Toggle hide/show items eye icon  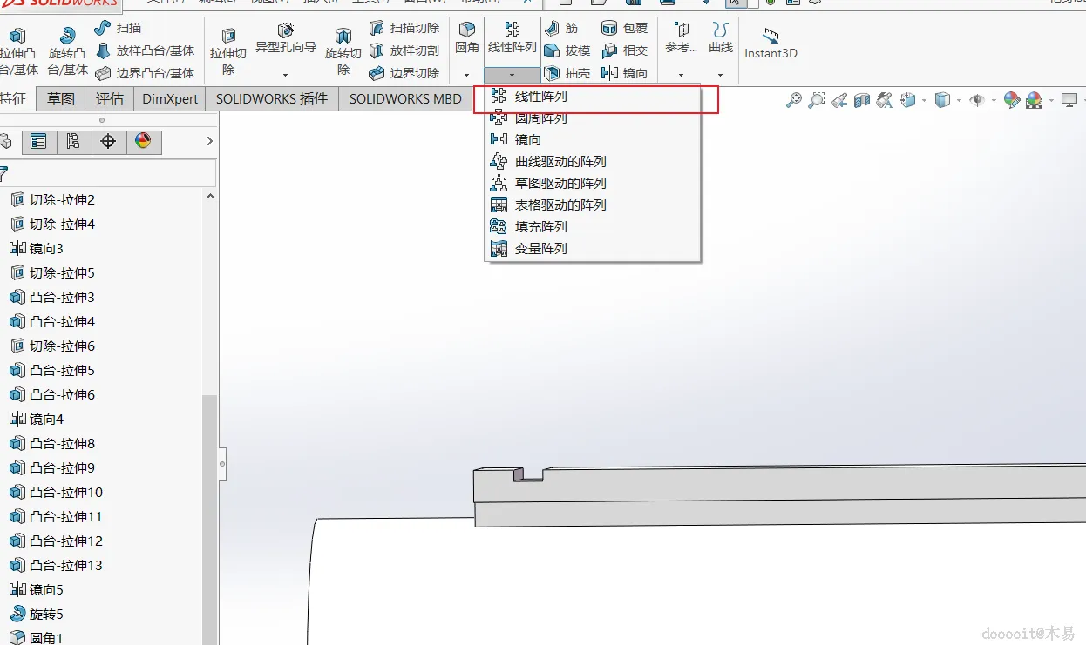pyautogui.click(x=977, y=100)
